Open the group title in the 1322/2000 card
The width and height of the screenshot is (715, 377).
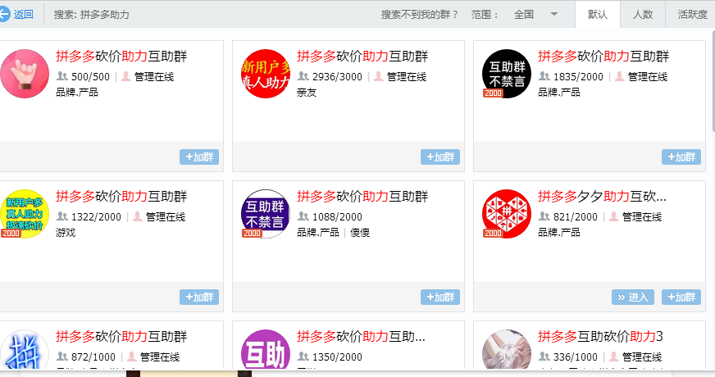121,197
